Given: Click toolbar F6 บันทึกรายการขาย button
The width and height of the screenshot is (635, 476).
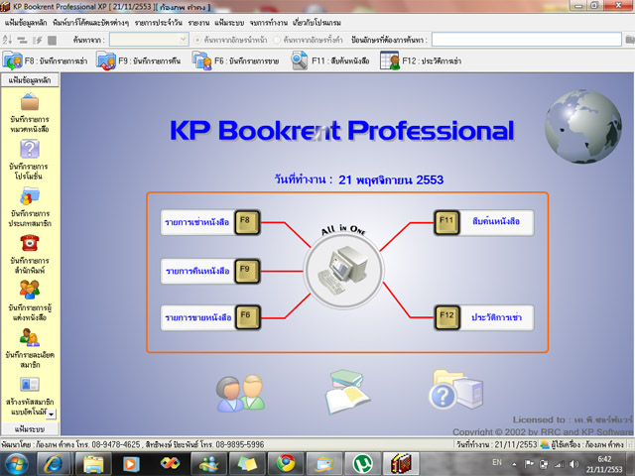Looking at the screenshot, I should [x=236, y=60].
